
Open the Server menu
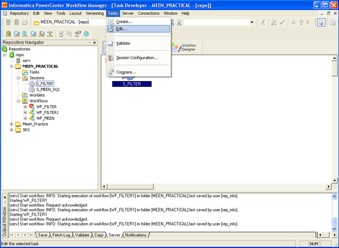pos(127,13)
